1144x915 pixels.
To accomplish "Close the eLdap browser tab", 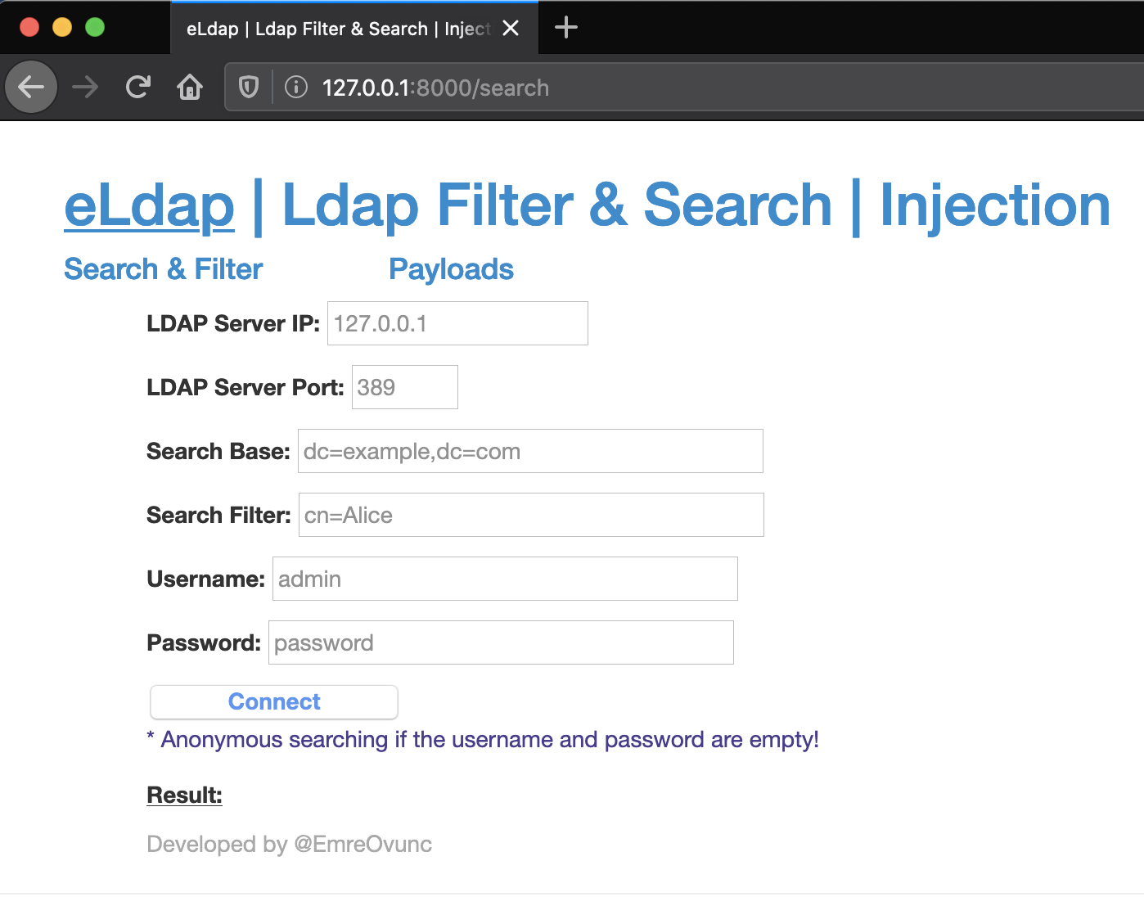I will coord(511,28).
